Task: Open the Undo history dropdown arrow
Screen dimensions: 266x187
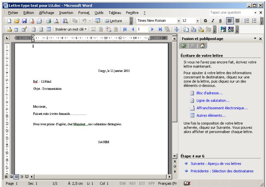Action: click(x=90, y=21)
